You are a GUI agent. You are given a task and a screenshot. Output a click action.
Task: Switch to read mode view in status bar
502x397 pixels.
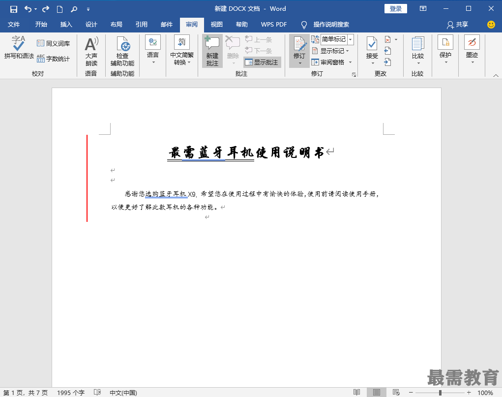356,392
